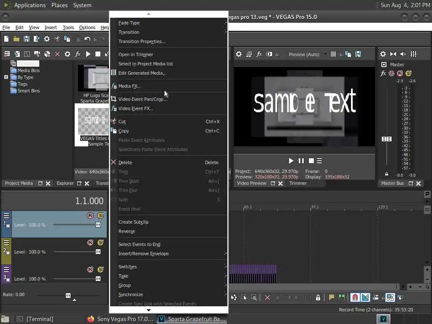Click the Cut scissors icon in the main toolbar
The height and width of the screenshot is (324, 432).
pos(57,39)
